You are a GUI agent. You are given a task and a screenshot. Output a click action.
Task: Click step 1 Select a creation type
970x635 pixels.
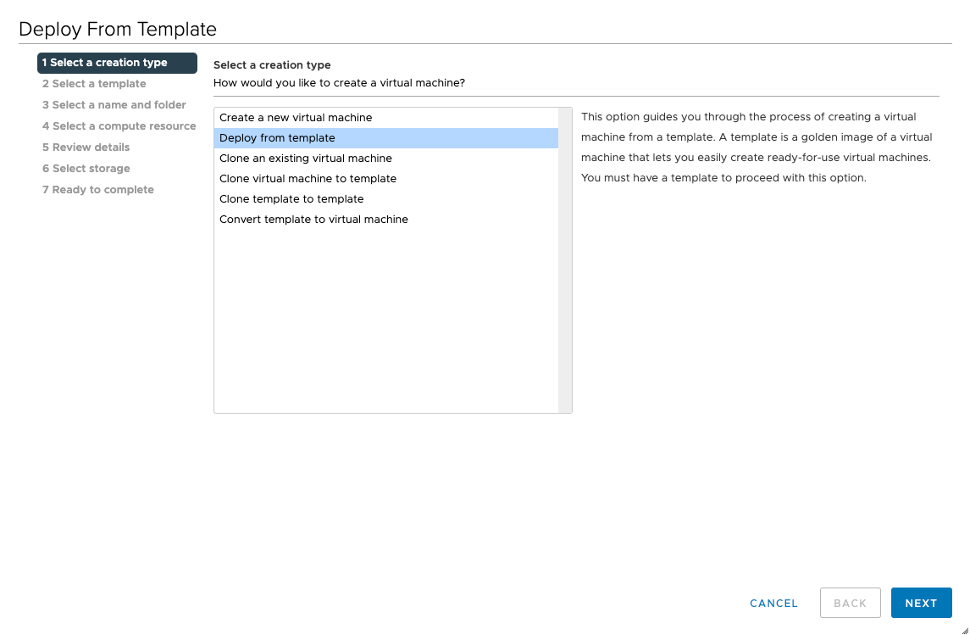(x=117, y=63)
